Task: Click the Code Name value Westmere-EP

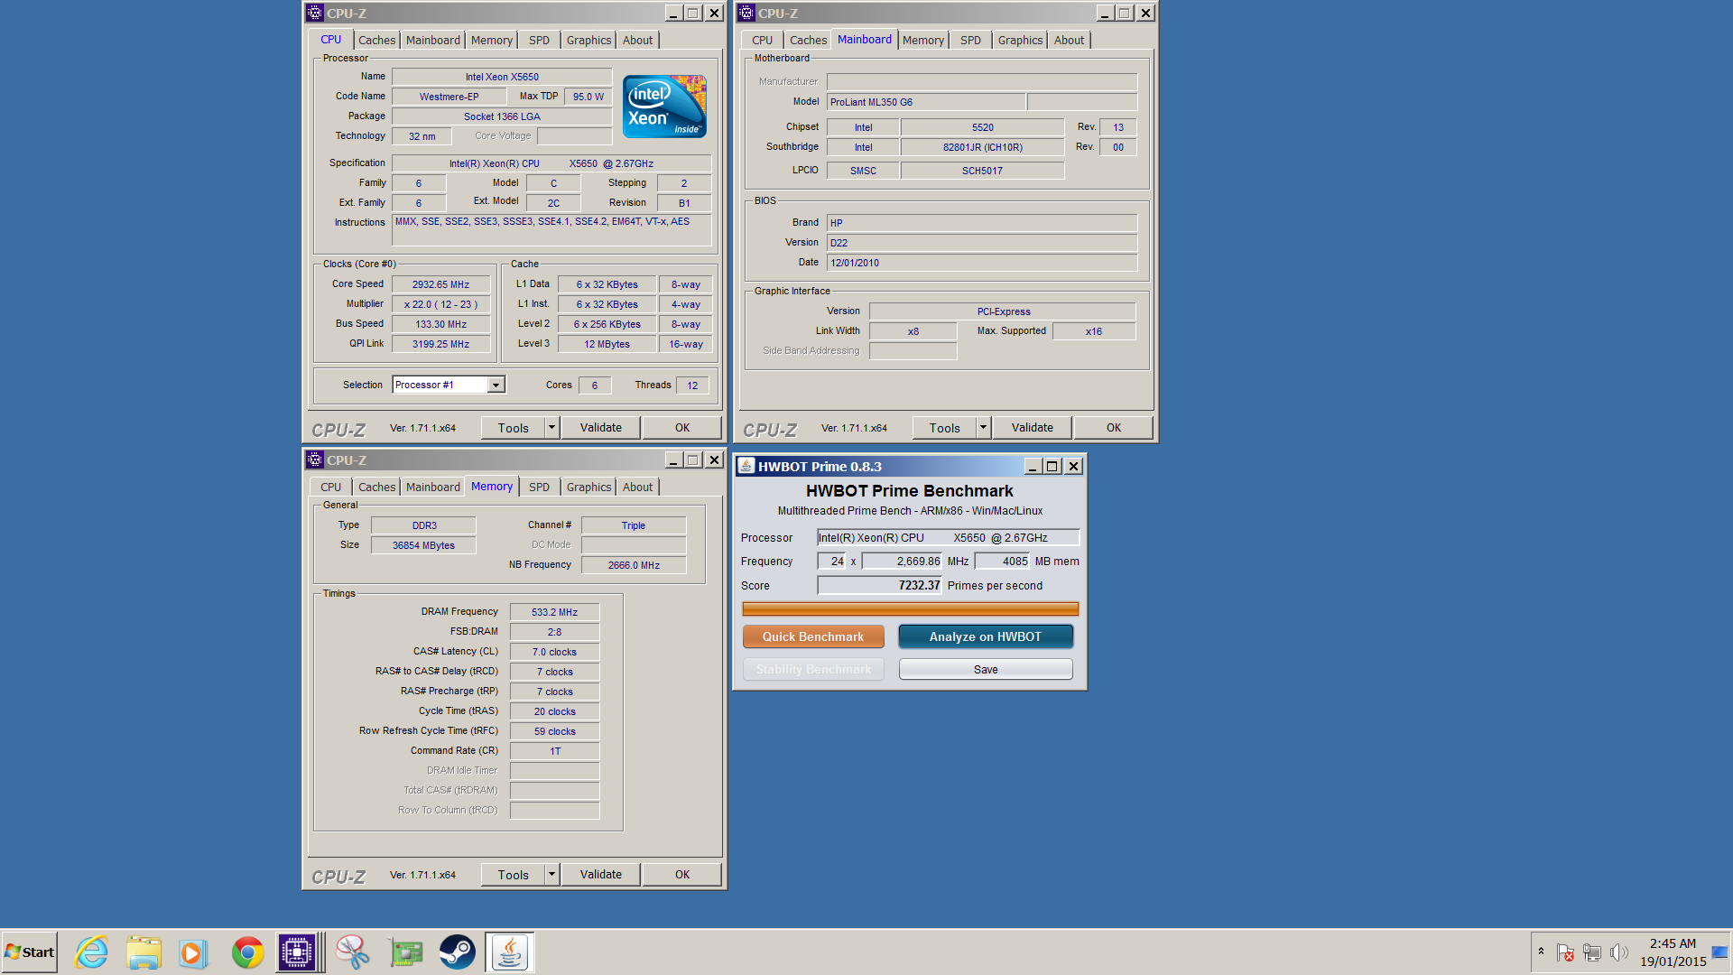Action: click(449, 97)
